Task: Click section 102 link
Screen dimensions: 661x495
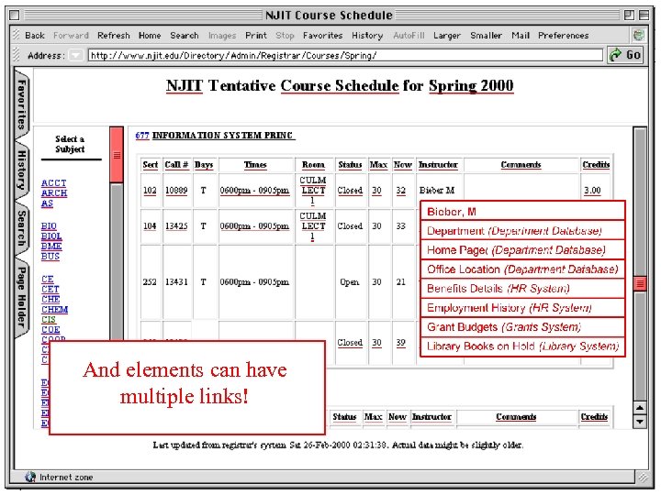Action: pos(150,191)
